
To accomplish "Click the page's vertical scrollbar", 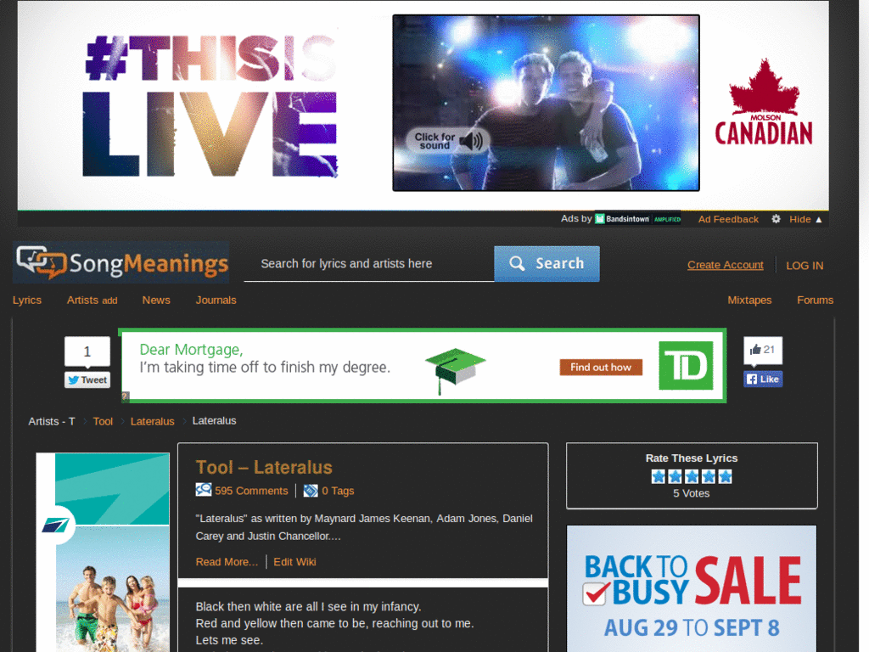I will [x=863, y=326].
